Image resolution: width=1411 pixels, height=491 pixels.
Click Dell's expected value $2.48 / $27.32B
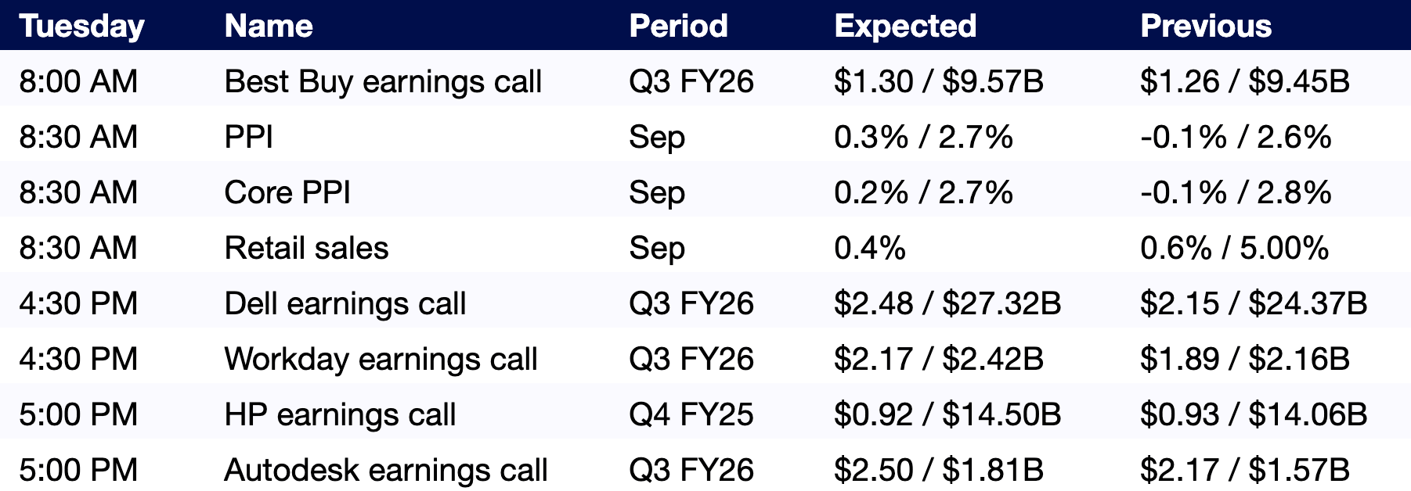[947, 303]
